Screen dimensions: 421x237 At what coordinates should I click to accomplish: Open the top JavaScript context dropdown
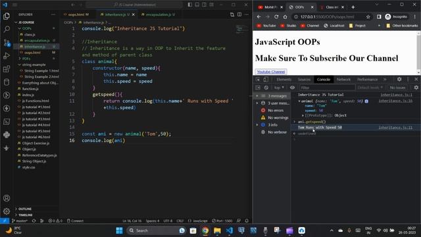(279, 88)
